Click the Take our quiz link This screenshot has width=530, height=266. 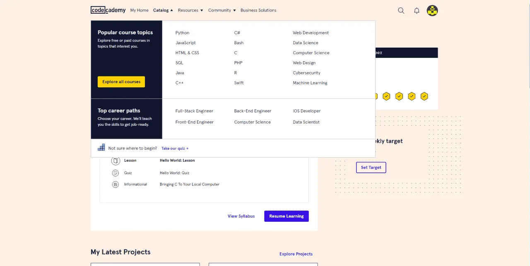click(x=175, y=148)
